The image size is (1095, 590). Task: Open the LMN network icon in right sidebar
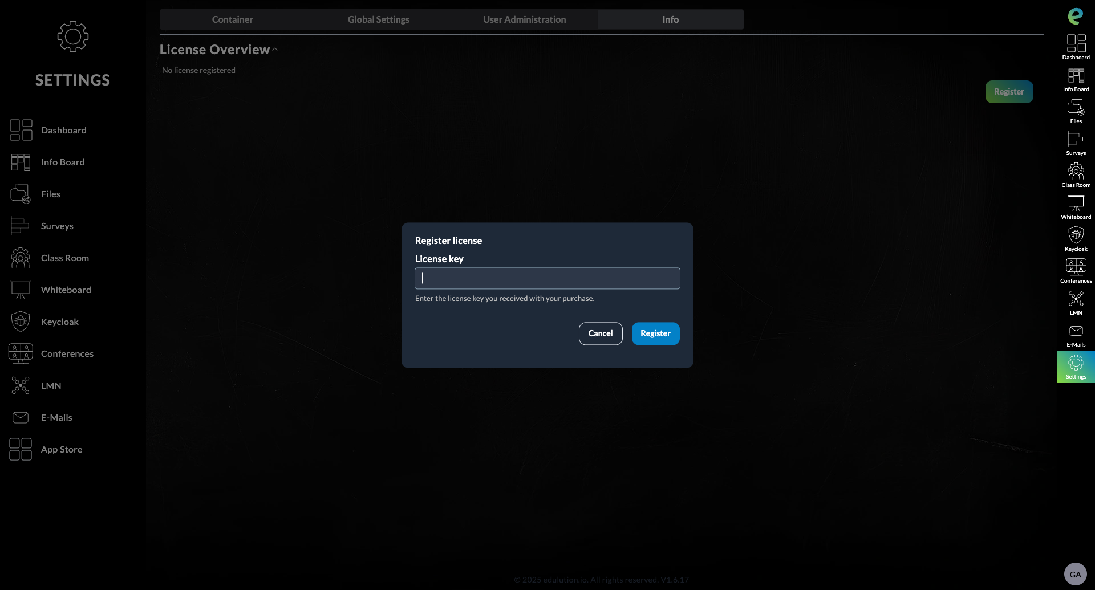click(1076, 299)
